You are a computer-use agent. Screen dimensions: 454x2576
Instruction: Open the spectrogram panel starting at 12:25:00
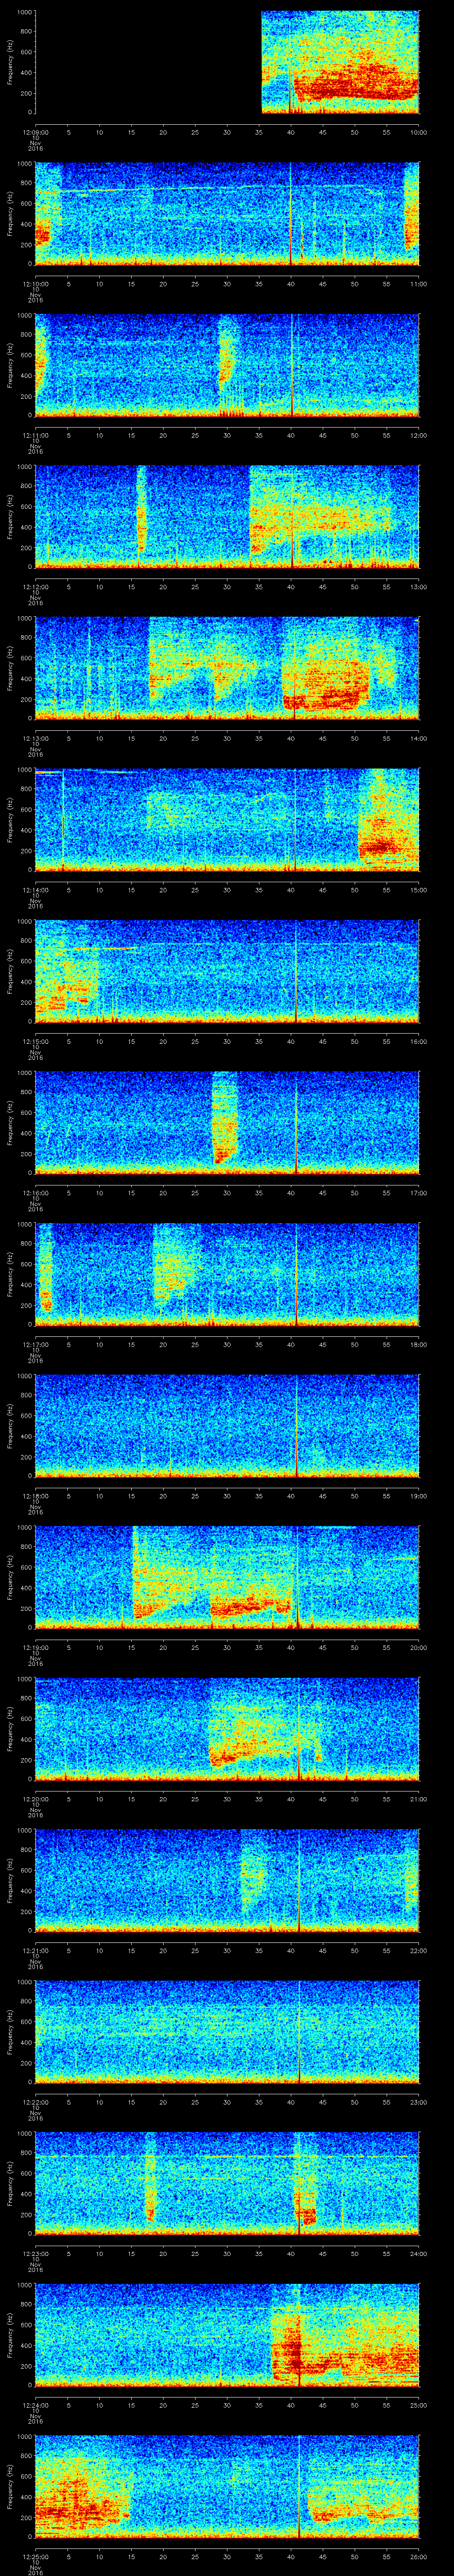tap(227, 2486)
